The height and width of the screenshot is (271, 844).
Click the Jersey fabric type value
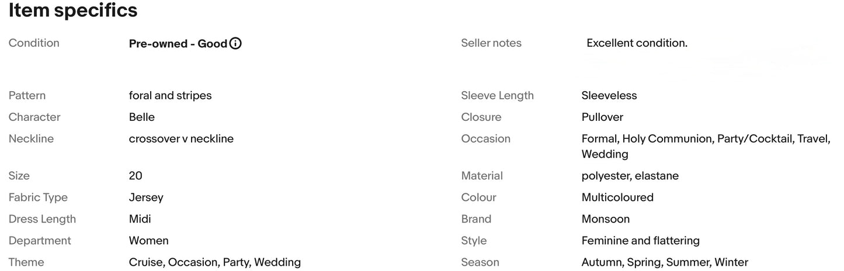tap(146, 197)
